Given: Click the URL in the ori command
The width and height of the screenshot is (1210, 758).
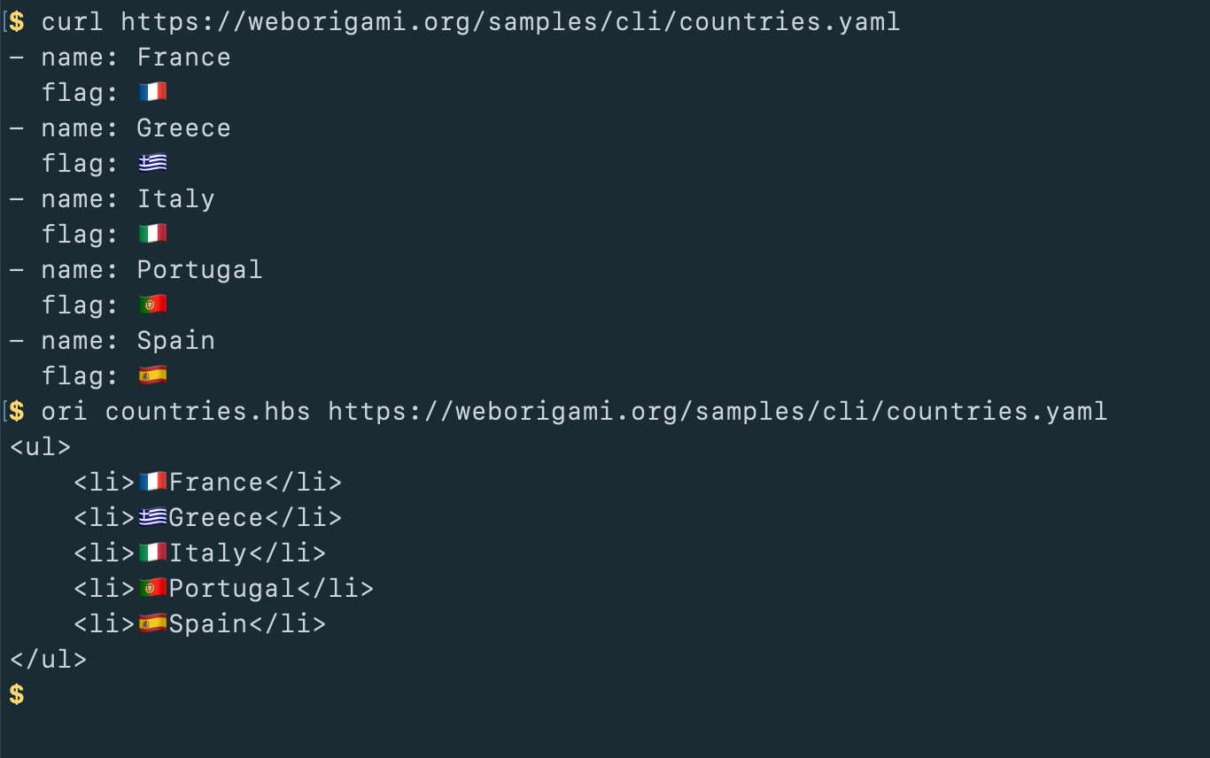Looking at the screenshot, I should point(717,412).
